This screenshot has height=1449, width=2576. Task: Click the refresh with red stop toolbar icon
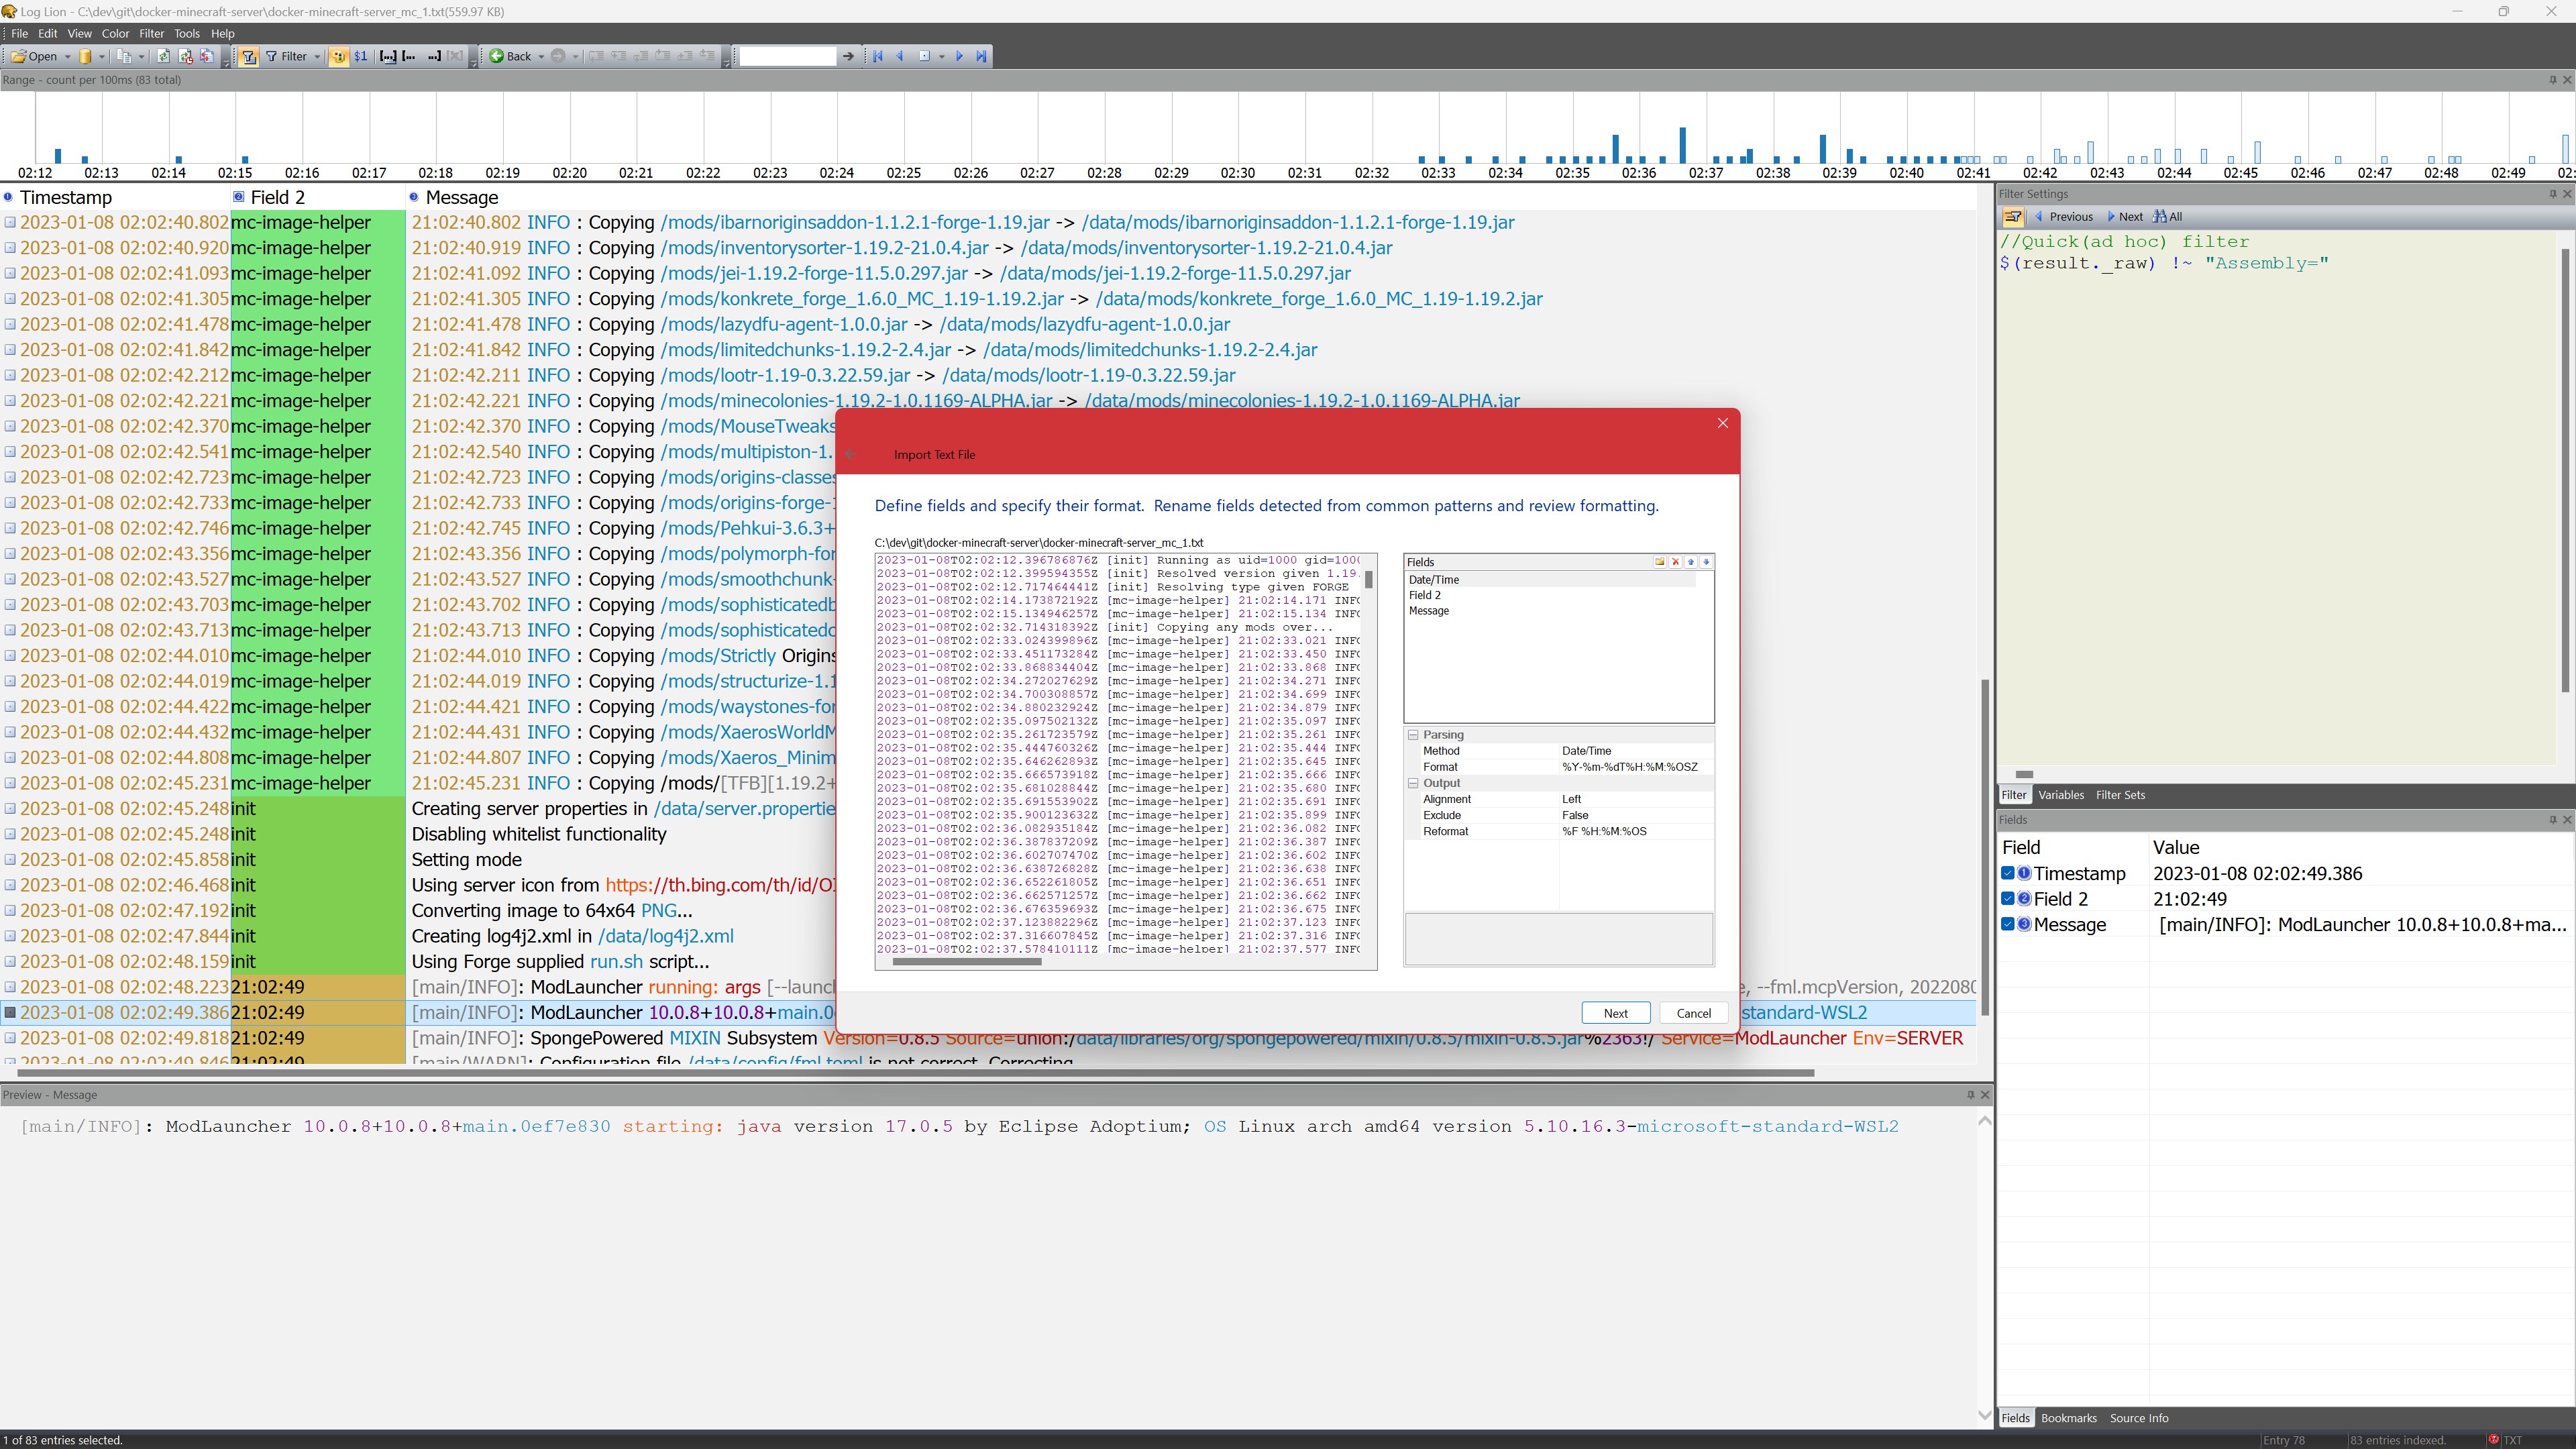click(185, 56)
